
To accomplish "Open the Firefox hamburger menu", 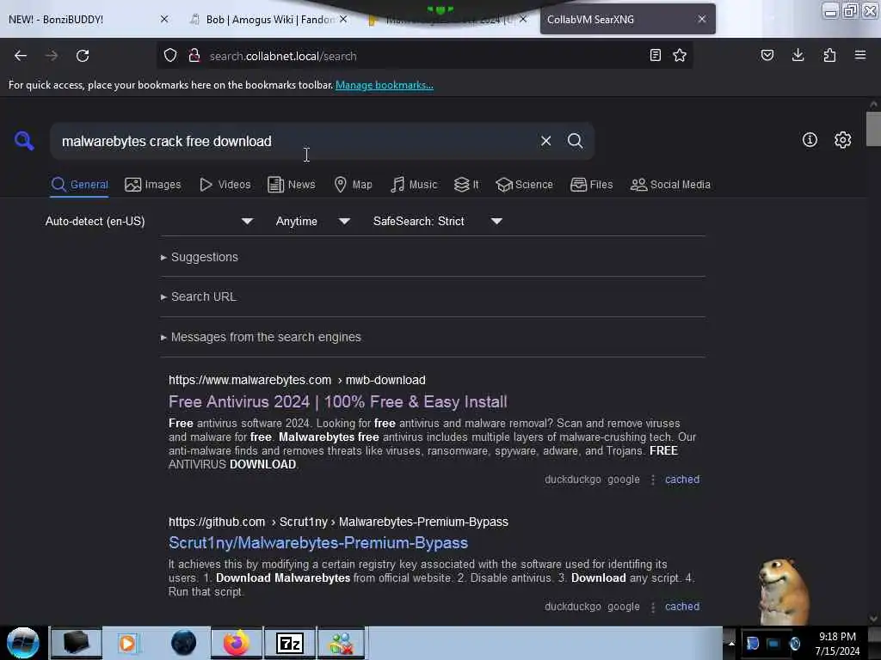I will [860, 55].
